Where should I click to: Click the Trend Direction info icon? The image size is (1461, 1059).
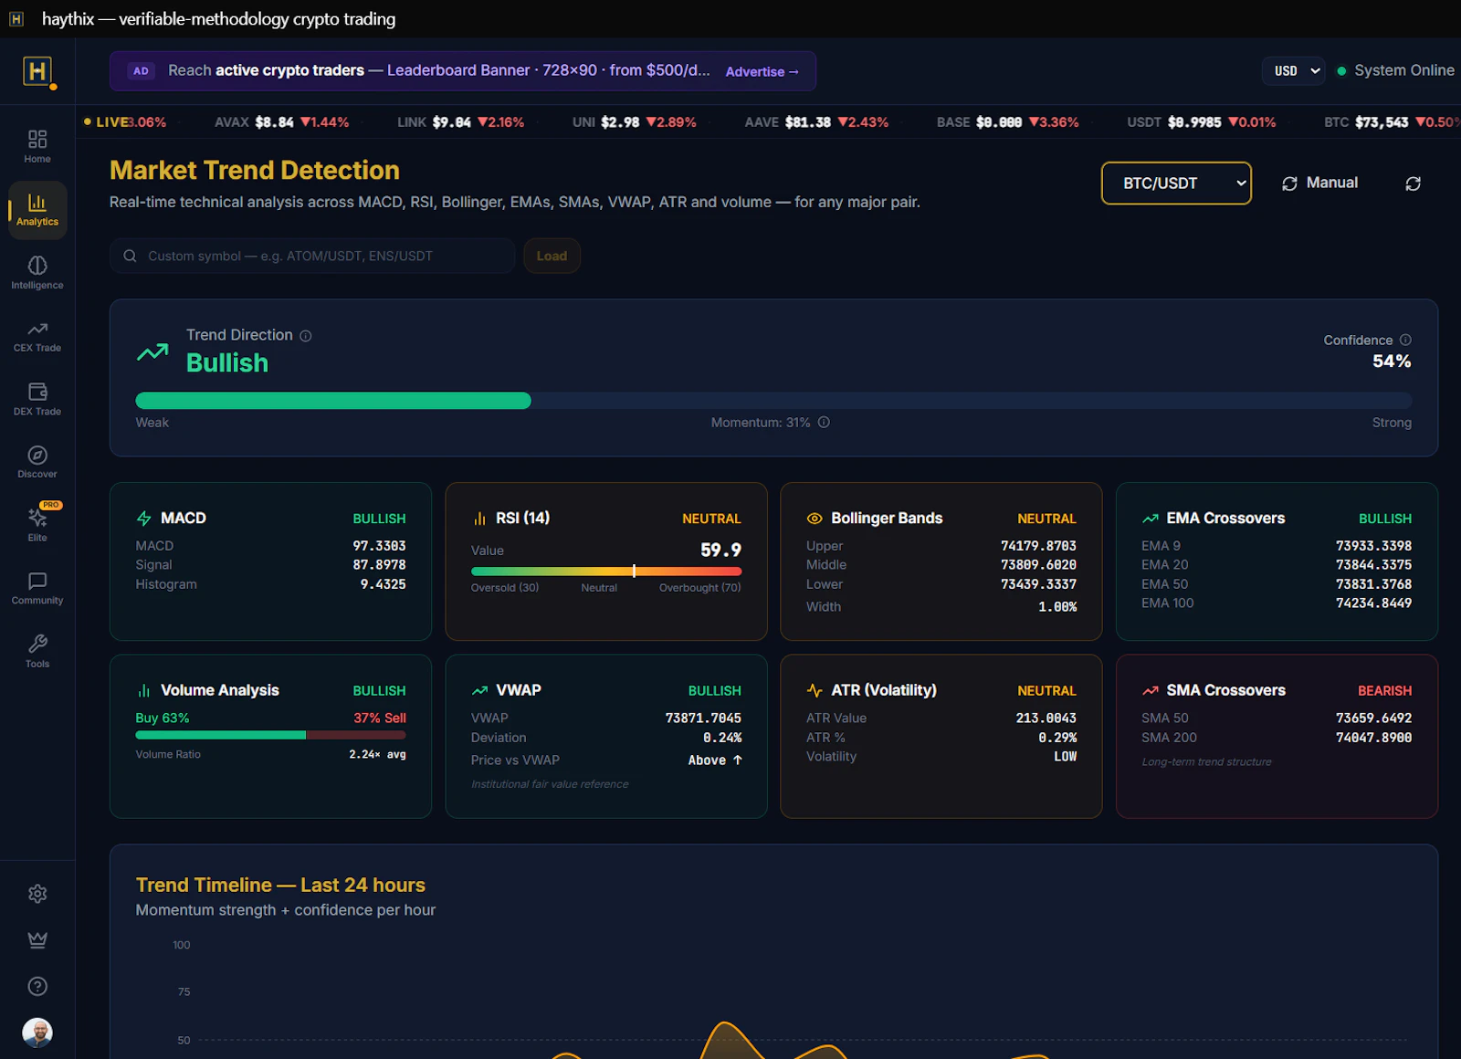[x=306, y=336]
